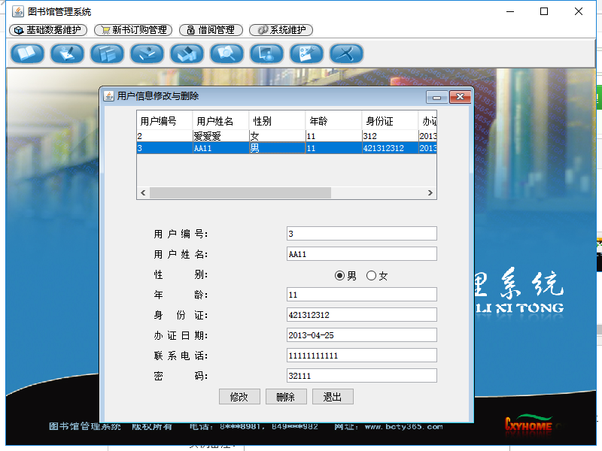
Task: Click the 联系电话 input field
Action: 361,355
